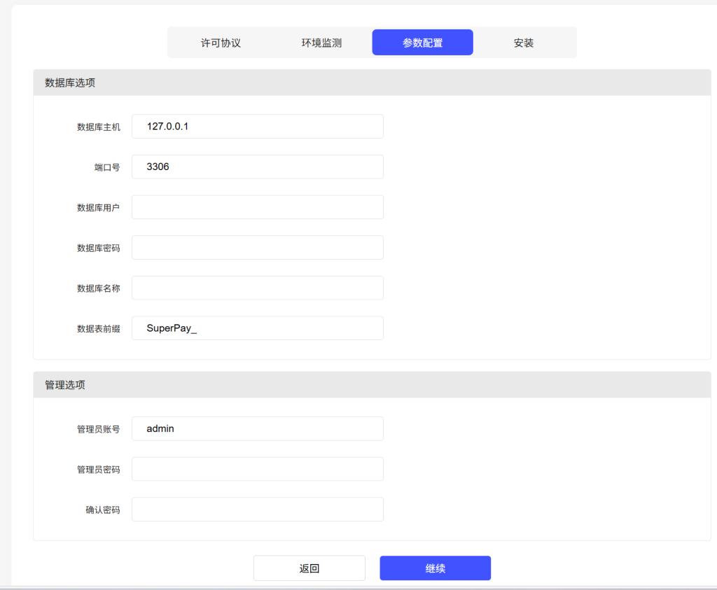
Task: Click the 数据表前缀 text label
Action: point(99,329)
